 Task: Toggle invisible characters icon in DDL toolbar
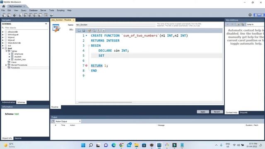[99, 31]
